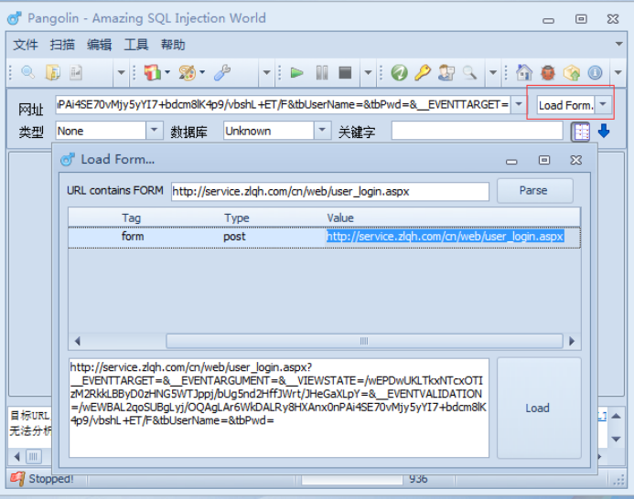Open the Load Form dropdown arrow
The width and height of the screenshot is (634, 499).
(x=603, y=105)
